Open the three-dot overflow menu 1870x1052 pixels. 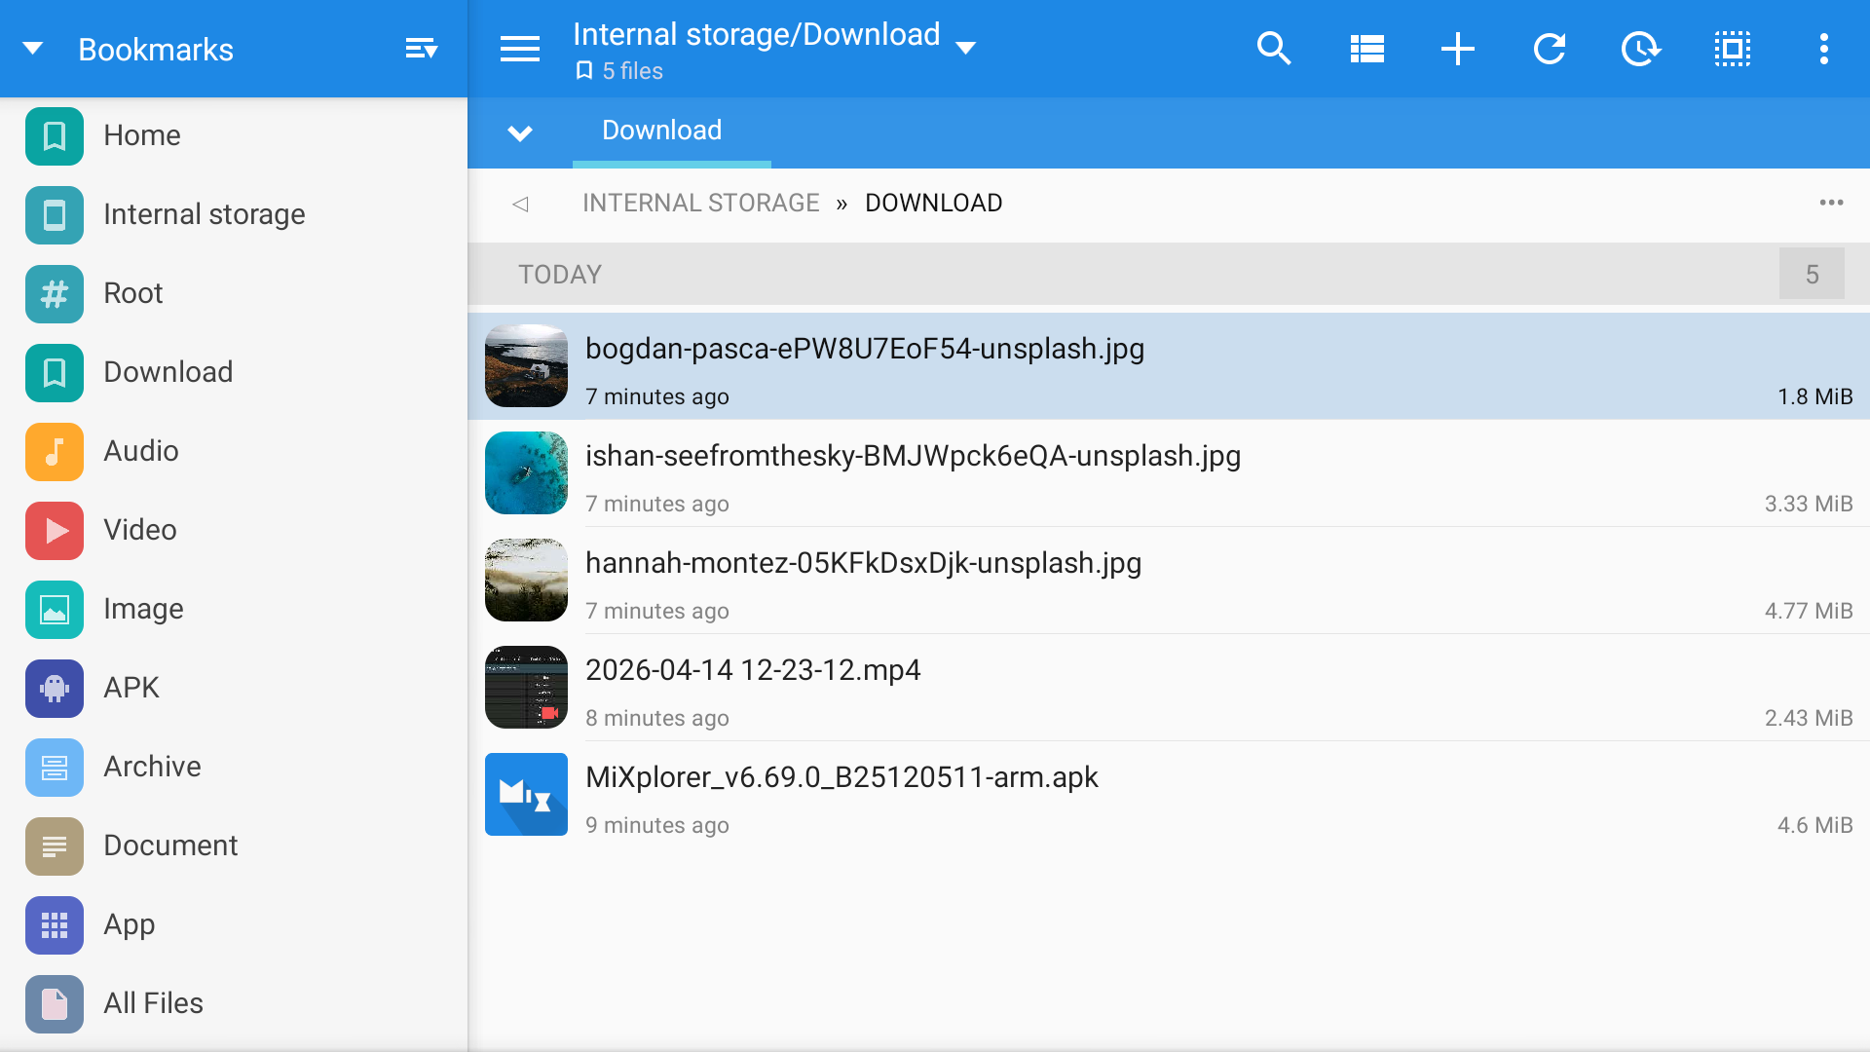coord(1823,49)
